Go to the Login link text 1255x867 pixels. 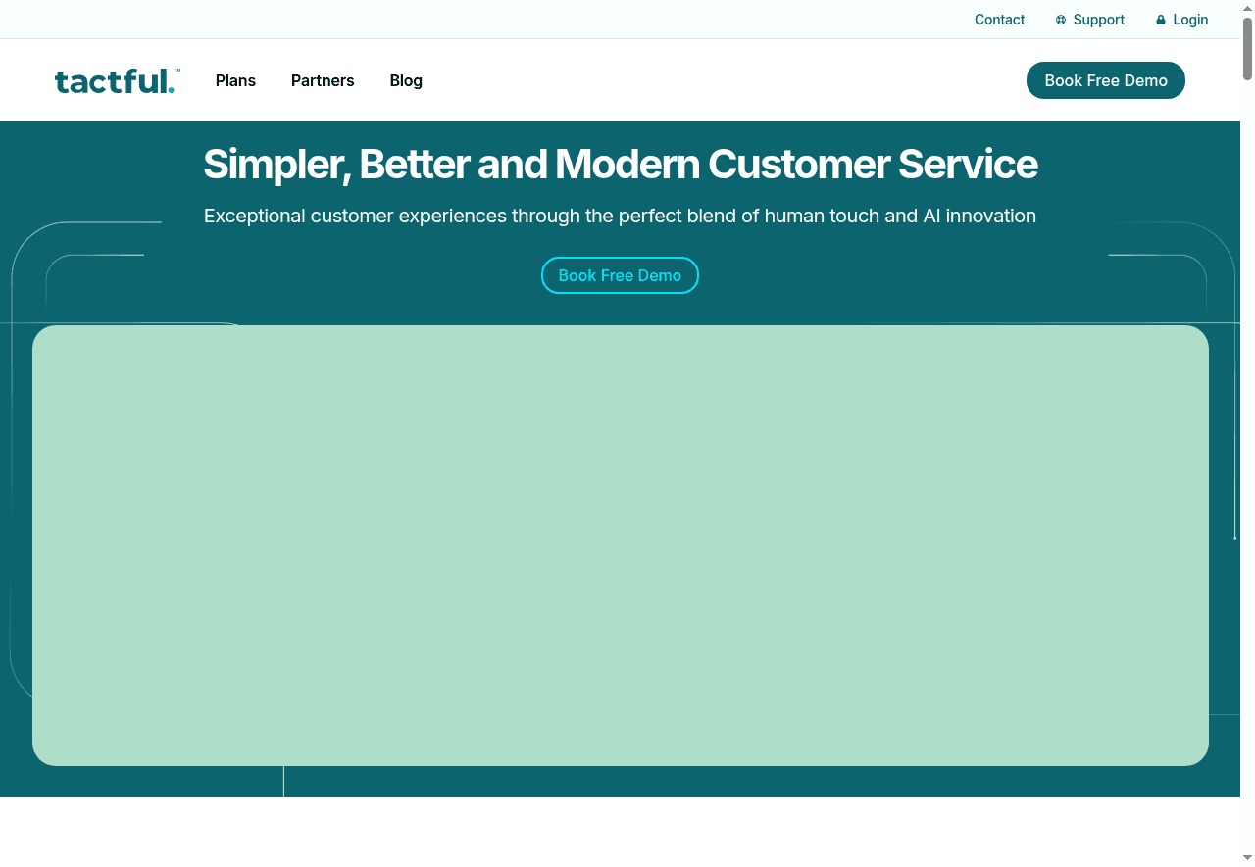click(1190, 20)
